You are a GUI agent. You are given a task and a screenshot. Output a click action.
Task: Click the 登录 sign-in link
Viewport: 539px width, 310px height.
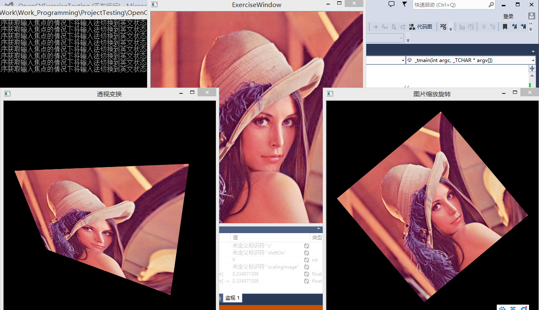(x=508, y=17)
